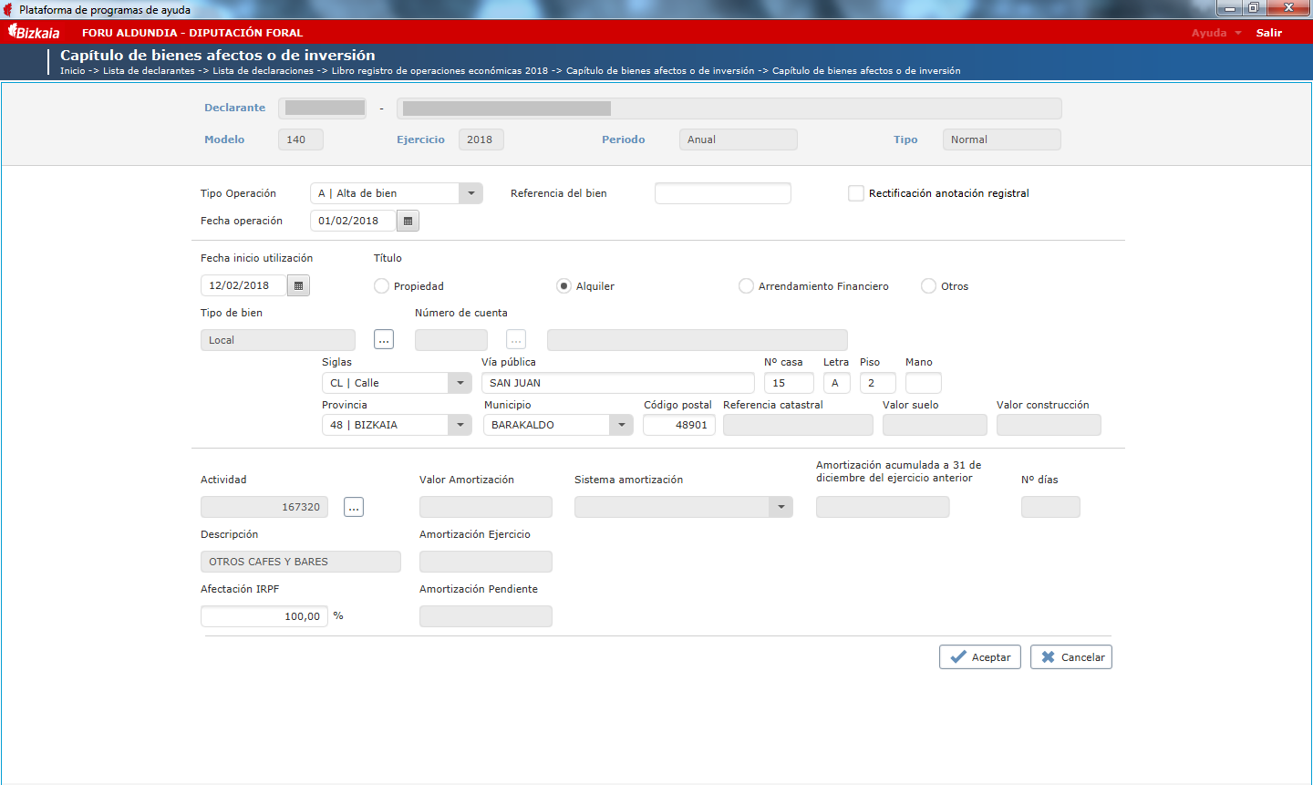Follow the Lista de declarantes breadcrumb
Viewport: 1313px width, 785px height.
tap(149, 71)
